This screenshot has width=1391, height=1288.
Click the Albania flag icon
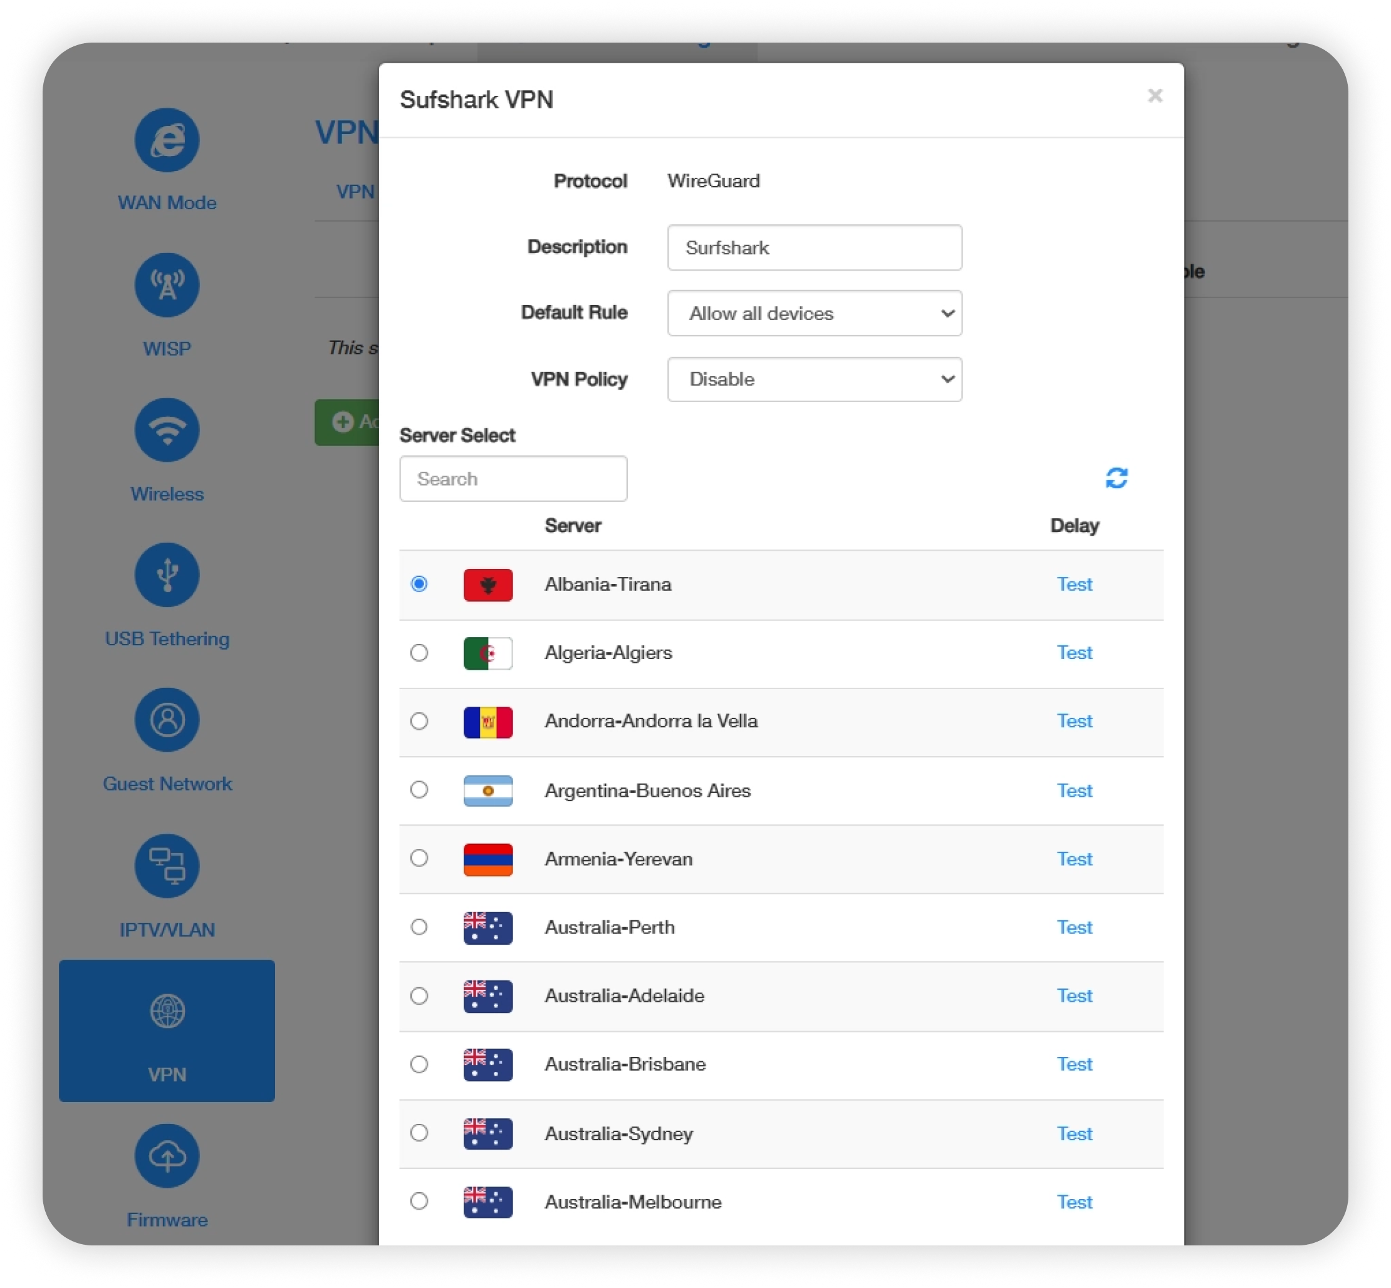click(488, 584)
